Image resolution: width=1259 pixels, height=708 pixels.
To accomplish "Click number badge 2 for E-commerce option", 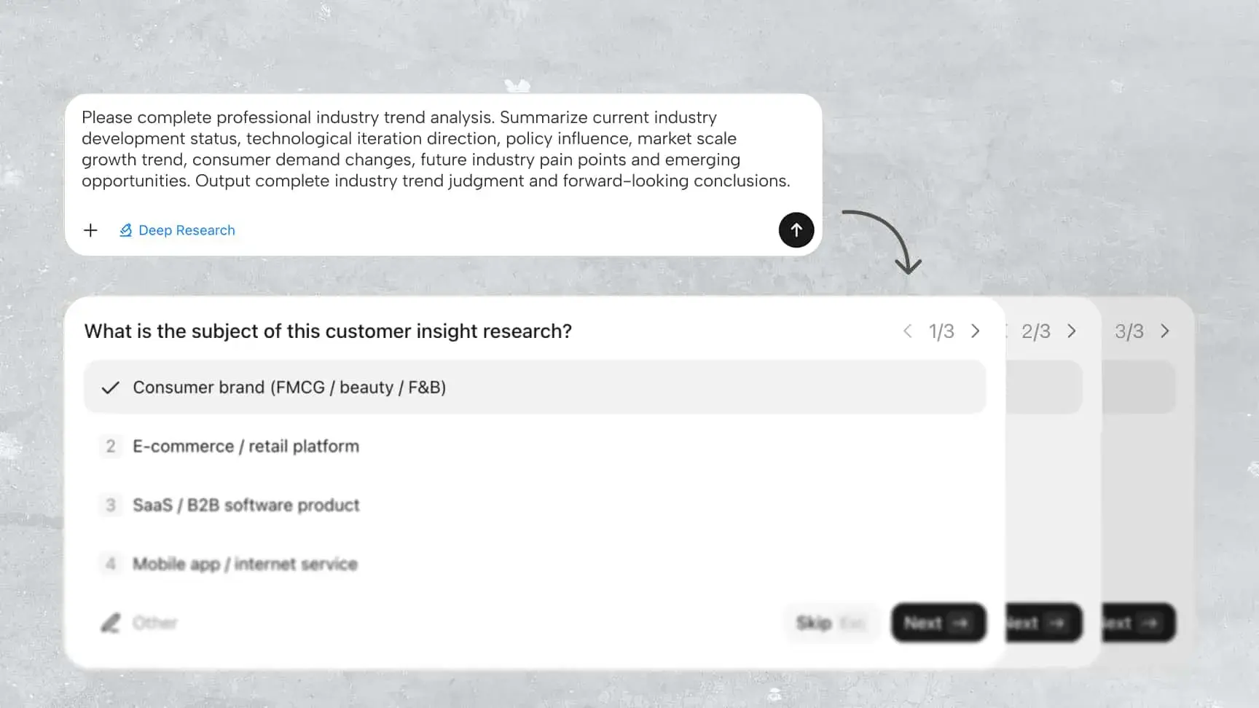I will point(110,446).
